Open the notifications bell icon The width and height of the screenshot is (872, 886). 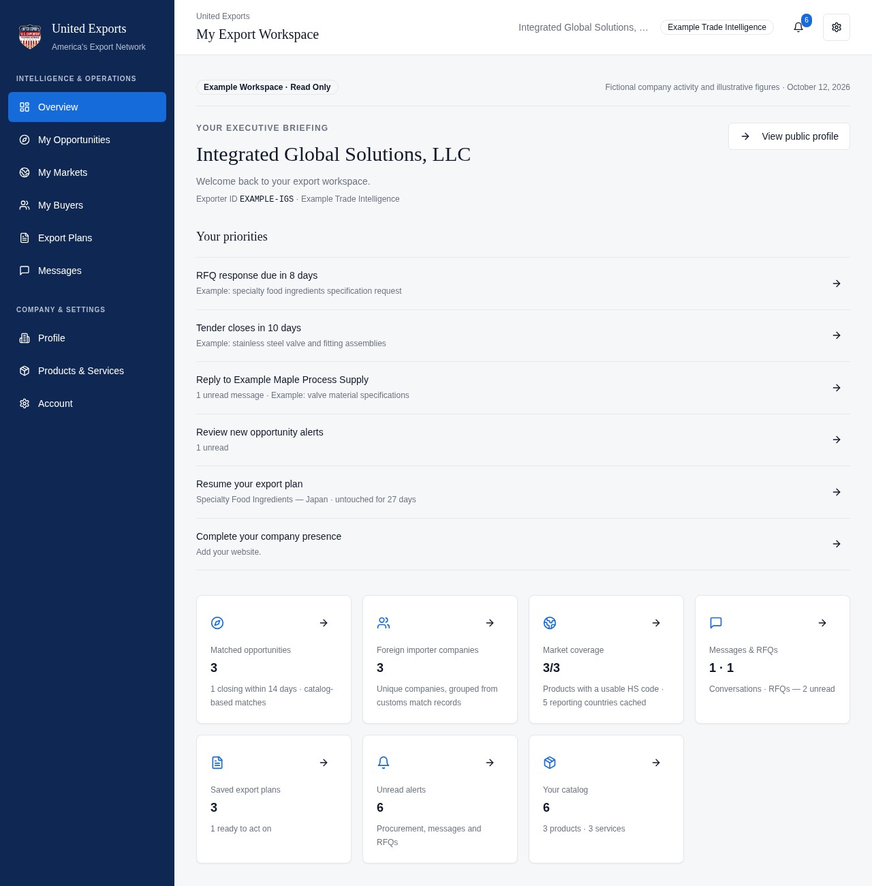click(x=798, y=27)
